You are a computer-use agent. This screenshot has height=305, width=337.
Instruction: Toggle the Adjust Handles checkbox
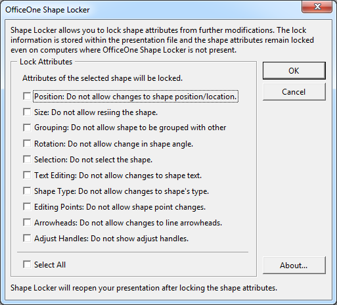[27, 238]
